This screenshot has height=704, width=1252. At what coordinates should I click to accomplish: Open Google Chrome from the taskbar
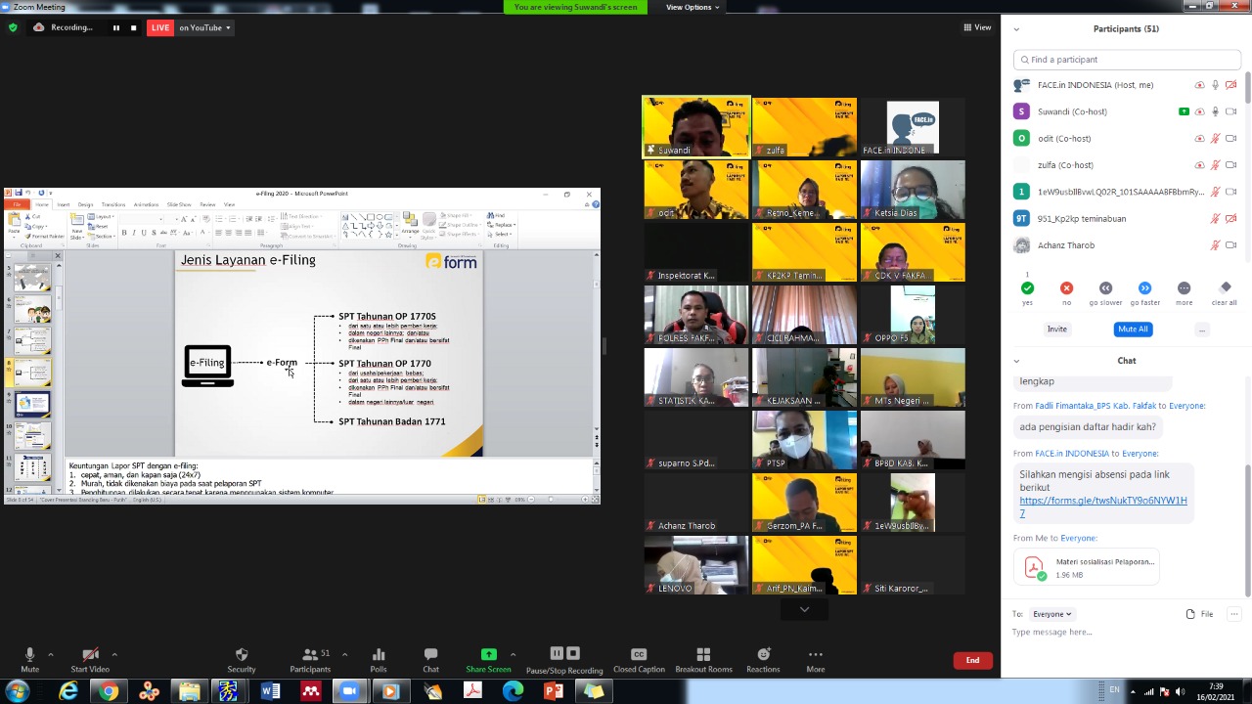109,691
